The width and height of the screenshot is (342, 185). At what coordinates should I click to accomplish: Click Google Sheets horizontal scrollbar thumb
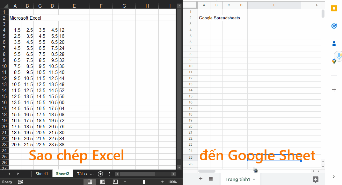coord(207,171)
